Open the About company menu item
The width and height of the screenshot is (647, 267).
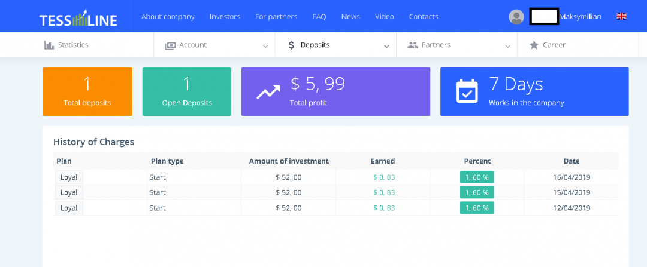(x=168, y=17)
